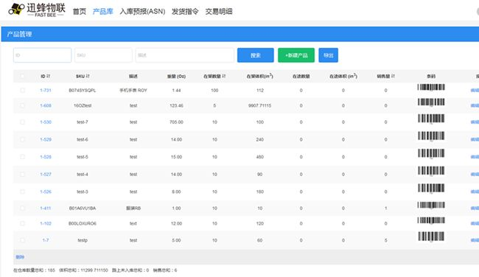Focus the ID search input field

pyautogui.click(x=42, y=55)
